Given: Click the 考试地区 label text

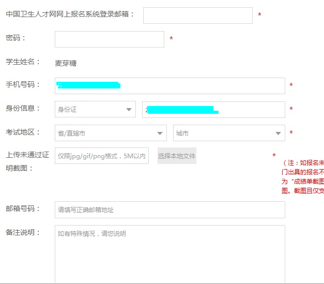Looking at the screenshot, I should 23,132.
